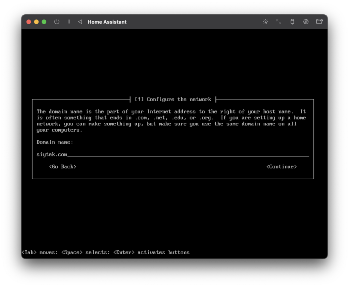
Task: Click the 'Home Assistant' window title
Action: point(107,22)
